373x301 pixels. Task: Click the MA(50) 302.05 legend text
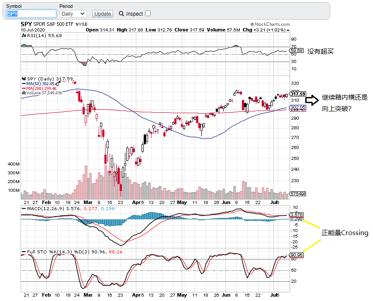40,84
